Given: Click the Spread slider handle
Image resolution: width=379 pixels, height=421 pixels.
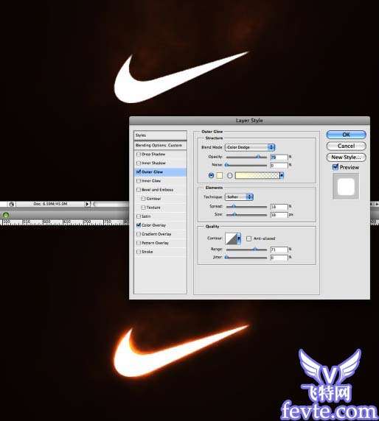Looking at the screenshot, I should click(234, 207).
